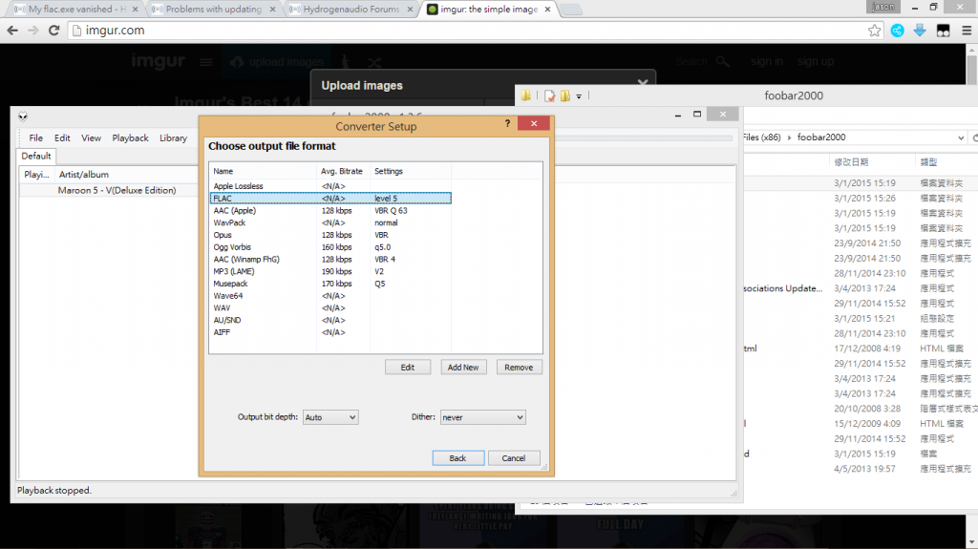Select AU/SND format row
The image size is (978, 549).
click(330, 320)
